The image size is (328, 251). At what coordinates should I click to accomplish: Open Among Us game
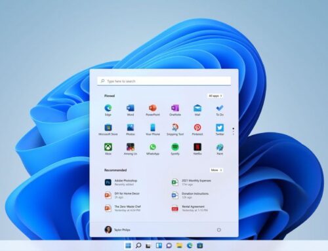[131, 149]
